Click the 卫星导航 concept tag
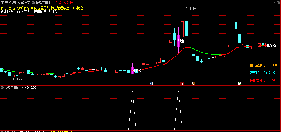The width and height of the screenshot is (281, 132). click(x=44, y=8)
